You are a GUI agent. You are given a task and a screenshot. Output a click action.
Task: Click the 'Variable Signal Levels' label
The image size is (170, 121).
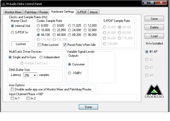[x=81, y=52]
